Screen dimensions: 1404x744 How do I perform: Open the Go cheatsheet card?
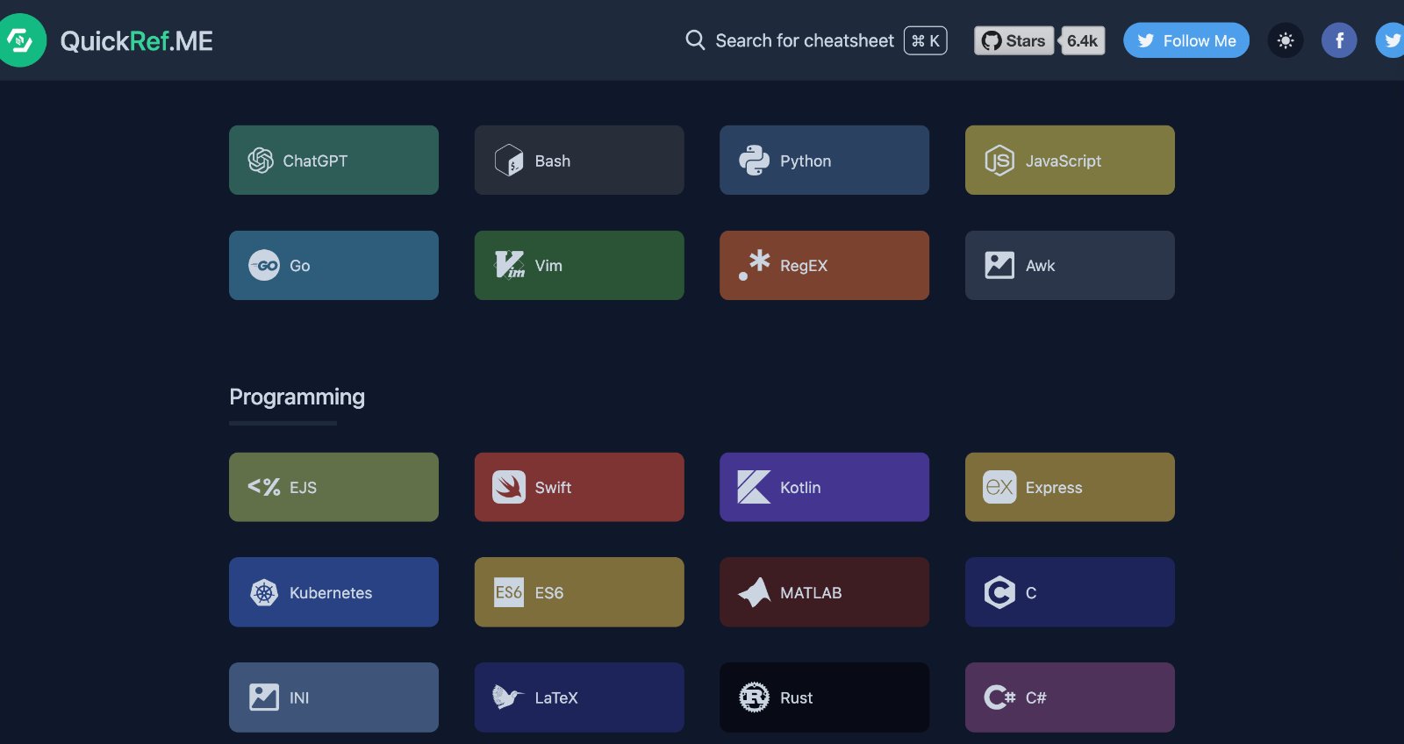click(x=333, y=265)
